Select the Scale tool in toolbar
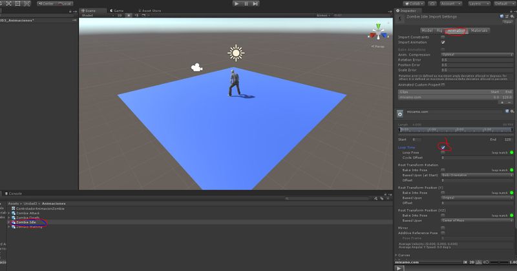This screenshot has height=271, width=517. coord(8,4)
